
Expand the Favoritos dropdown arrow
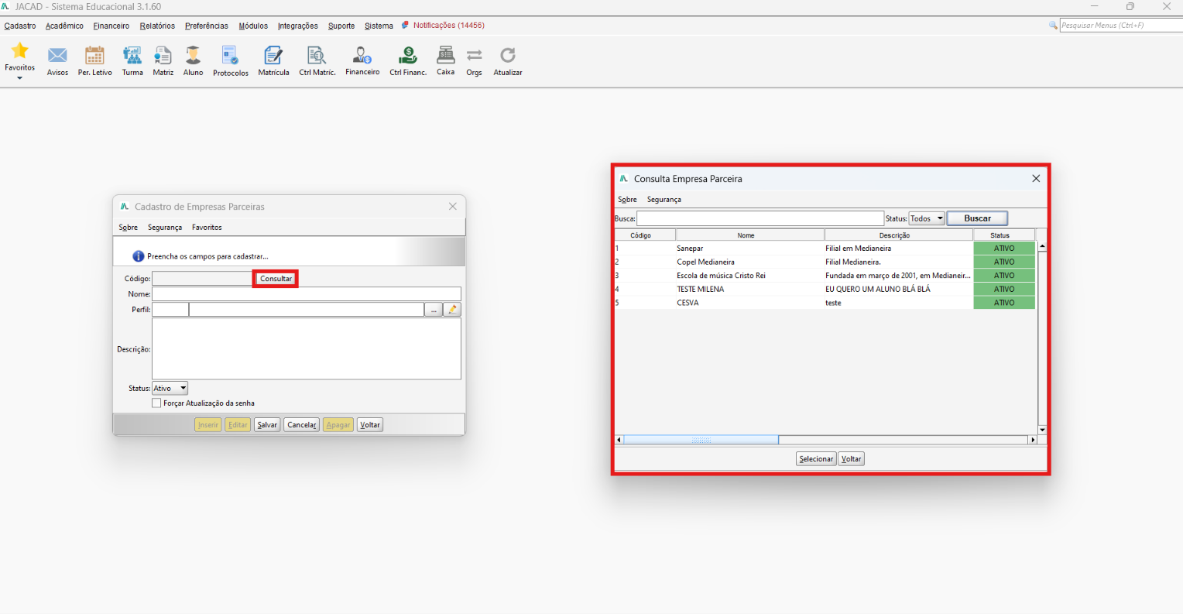click(x=19, y=78)
